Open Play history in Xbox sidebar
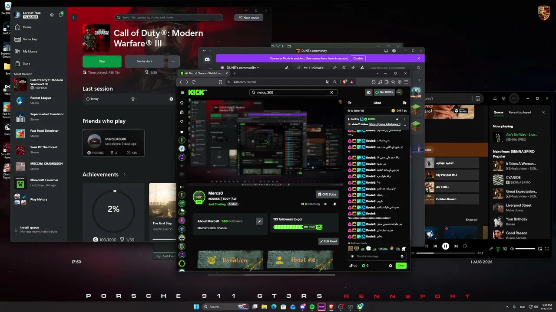 (39, 199)
